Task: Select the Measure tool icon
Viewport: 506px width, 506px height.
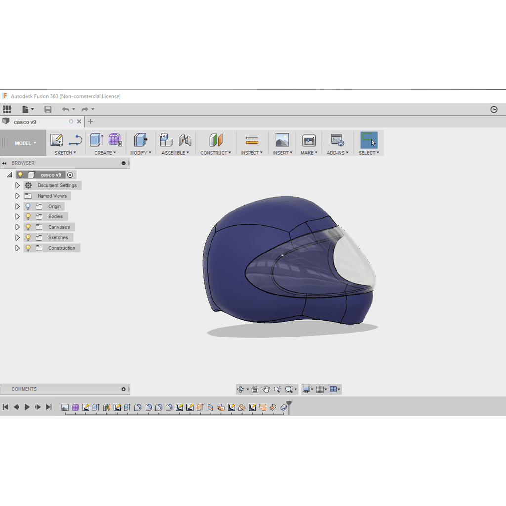Action: [252, 140]
